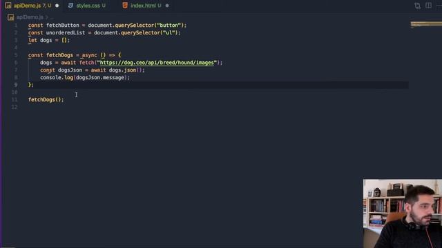Click "console.log" on line 8
This screenshot has height=248, width=442.
click(x=57, y=78)
